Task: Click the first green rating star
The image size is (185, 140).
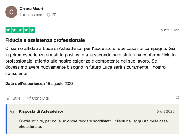Action: [8, 30]
